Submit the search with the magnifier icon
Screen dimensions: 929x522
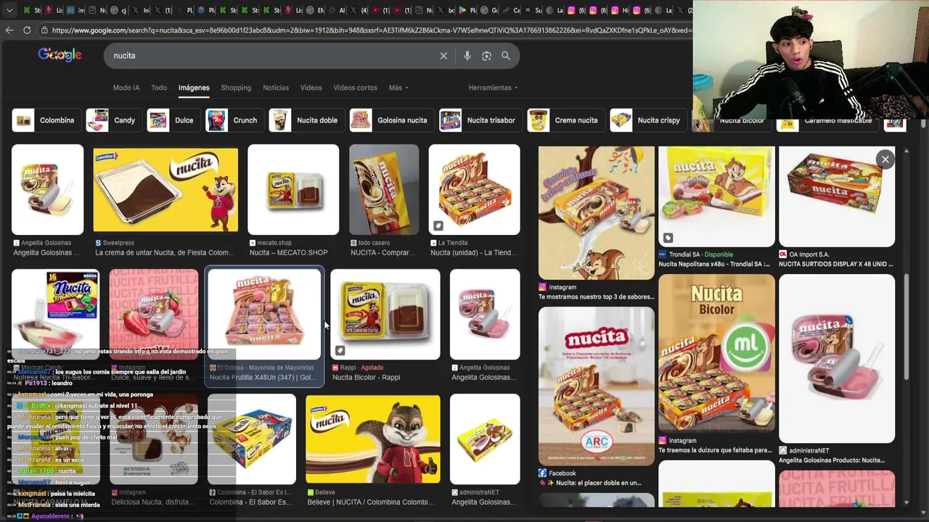pos(506,56)
